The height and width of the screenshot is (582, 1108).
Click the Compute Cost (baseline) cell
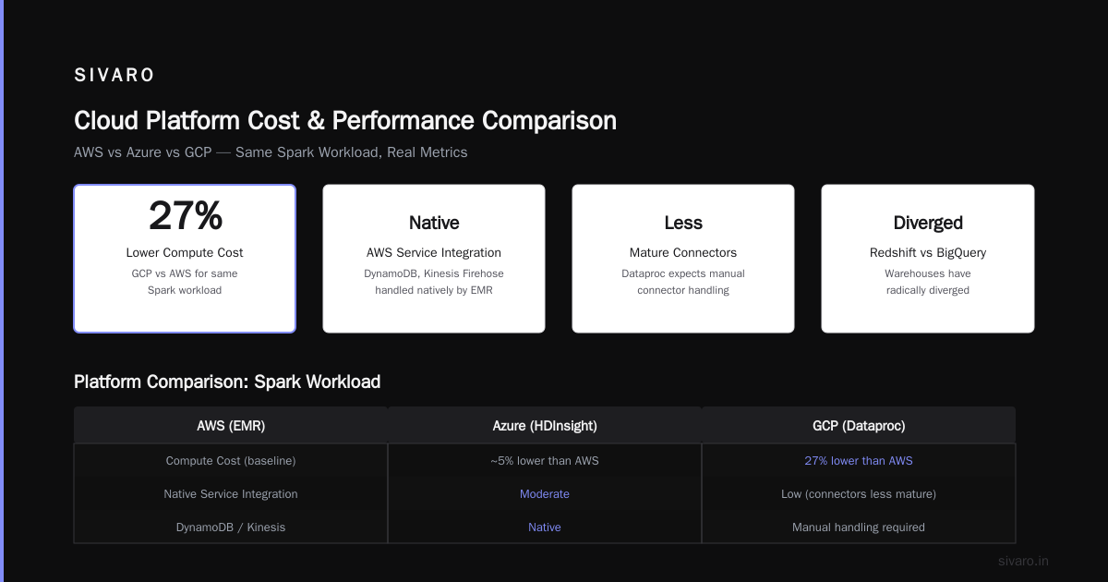(231, 460)
